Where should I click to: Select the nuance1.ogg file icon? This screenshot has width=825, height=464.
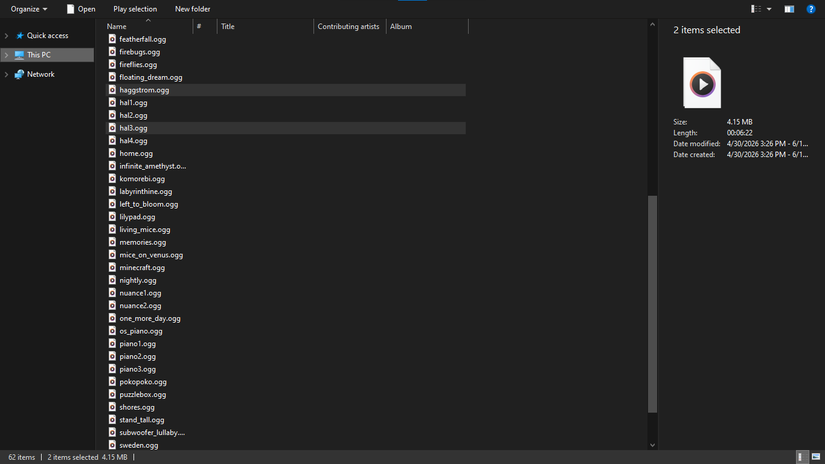click(112, 292)
